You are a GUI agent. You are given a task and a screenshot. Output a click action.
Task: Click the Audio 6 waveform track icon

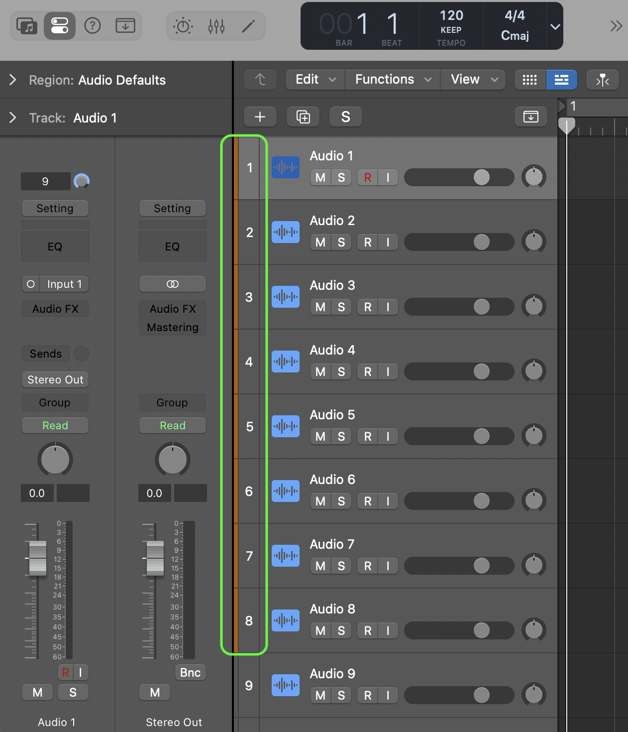pyautogui.click(x=286, y=491)
